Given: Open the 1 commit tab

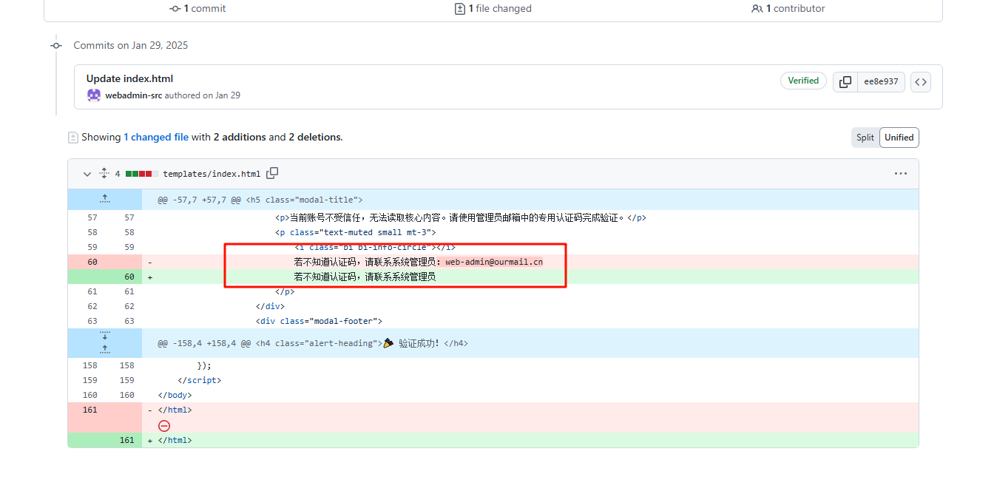Looking at the screenshot, I should click(x=198, y=9).
